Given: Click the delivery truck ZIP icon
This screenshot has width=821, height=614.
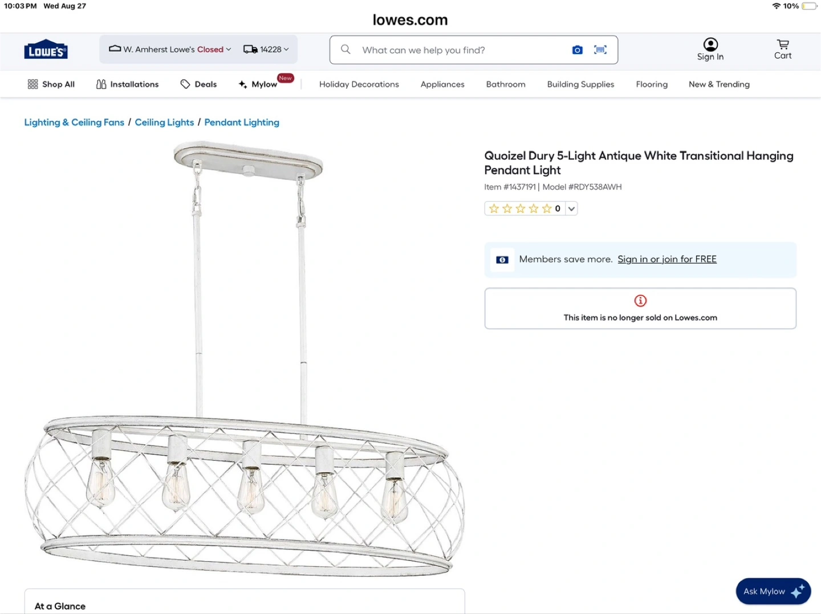Looking at the screenshot, I should 250,50.
